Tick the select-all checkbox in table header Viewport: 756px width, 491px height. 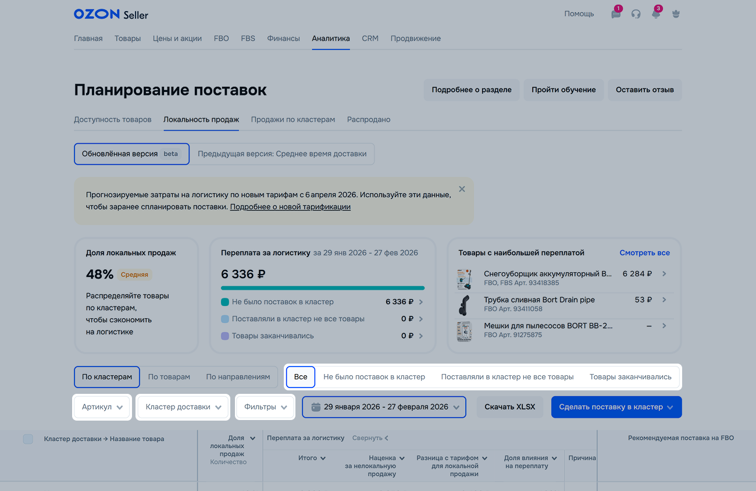[x=28, y=439]
